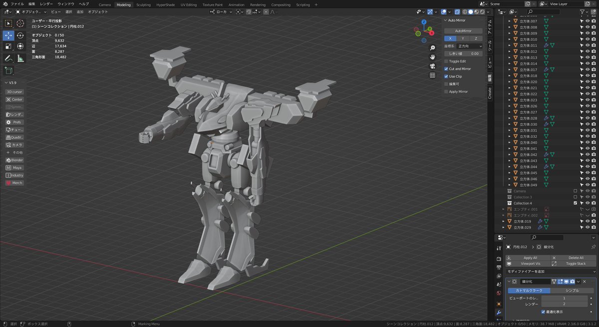The width and height of the screenshot is (599, 327).
Task: Uncheck the Use Clip checkbox
Action: pyautogui.click(x=446, y=76)
